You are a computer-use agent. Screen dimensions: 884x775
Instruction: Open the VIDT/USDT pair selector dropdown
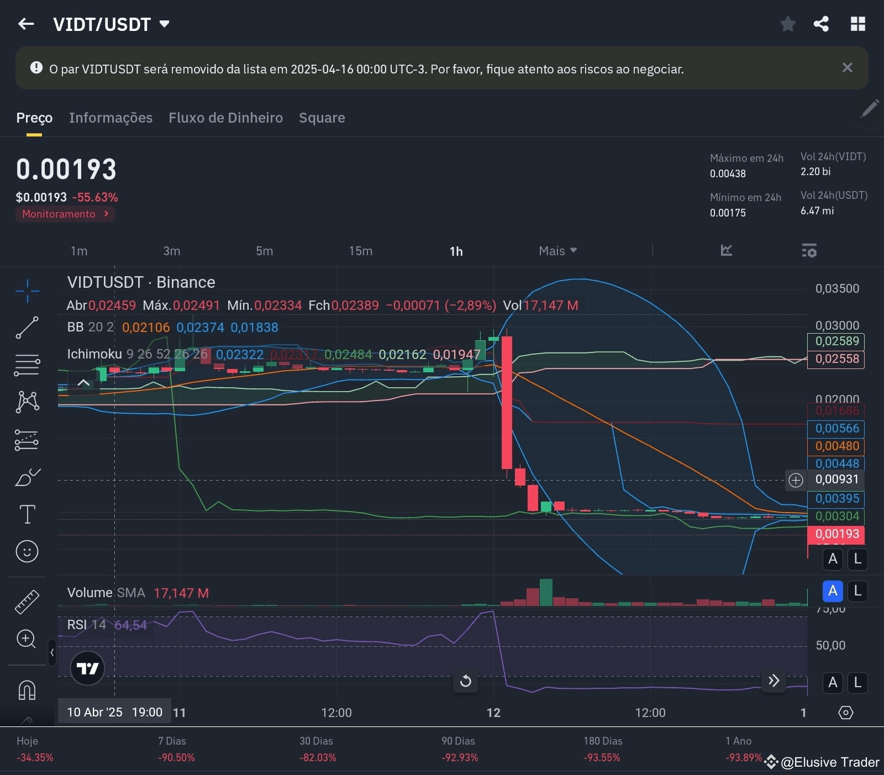point(111,24)
